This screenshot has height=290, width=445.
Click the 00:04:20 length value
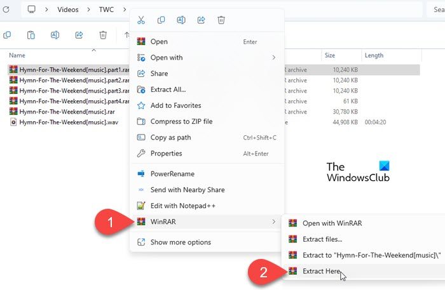(375, 122)
